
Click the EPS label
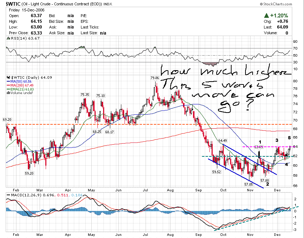pyautogui.click(x=85, y=21)
